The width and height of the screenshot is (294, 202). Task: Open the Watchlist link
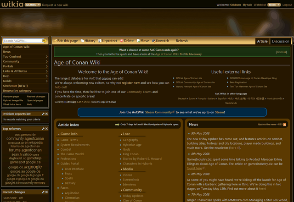tap(260, 5)
